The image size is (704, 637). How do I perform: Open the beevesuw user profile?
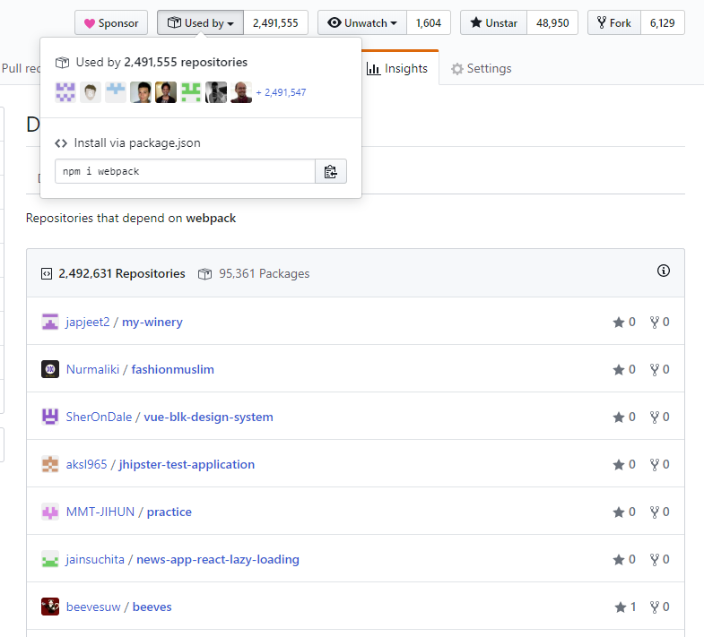(x=93, y=607)
